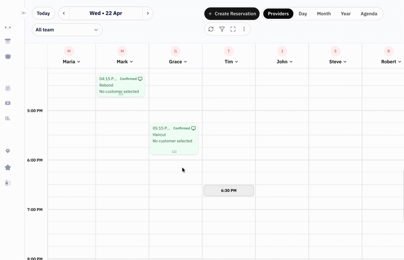Click the monitor icon on Haircut reservation
Screen dimensions: 404x260
(x=193, y=128)
